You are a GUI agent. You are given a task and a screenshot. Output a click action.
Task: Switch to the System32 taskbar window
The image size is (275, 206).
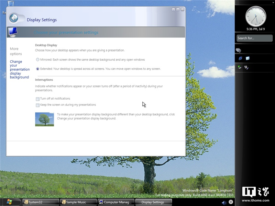tap(41, 202)
